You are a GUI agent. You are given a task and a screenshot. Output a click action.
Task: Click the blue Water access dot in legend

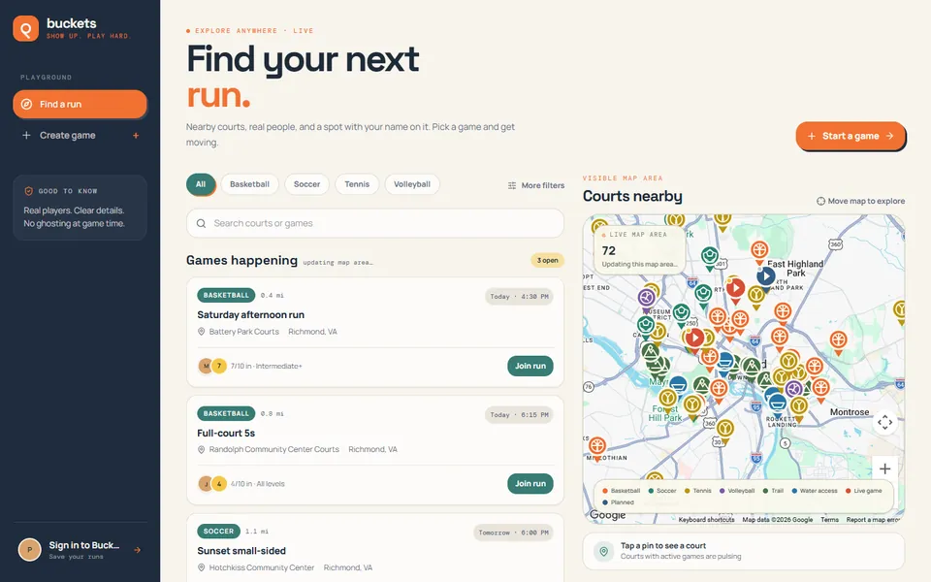coord(794,491)
